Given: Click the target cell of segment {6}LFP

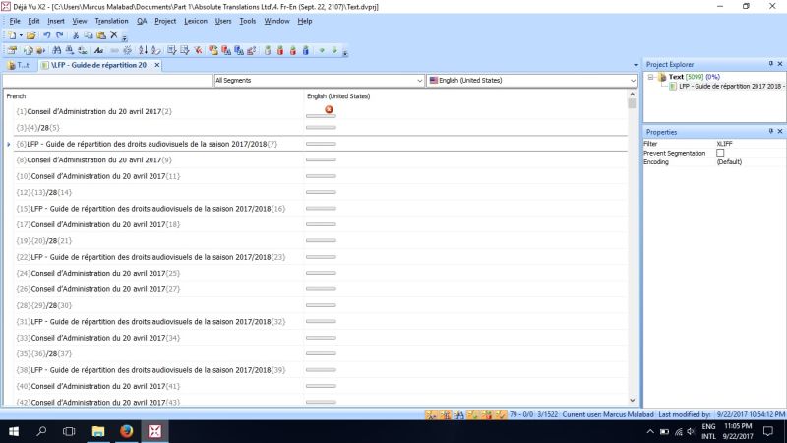Looking at the screenshot, I should [464, 144].
